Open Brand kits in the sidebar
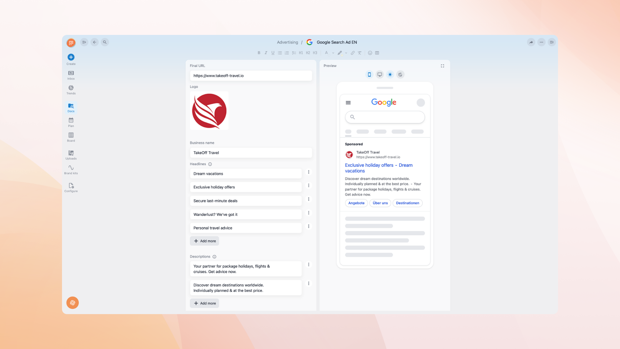The height and width of the screenshot is (349, 620). coord(71,170)
